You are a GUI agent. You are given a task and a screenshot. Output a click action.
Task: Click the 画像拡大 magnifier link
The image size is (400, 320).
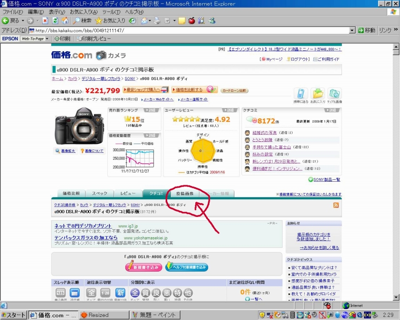pos(66,151)
